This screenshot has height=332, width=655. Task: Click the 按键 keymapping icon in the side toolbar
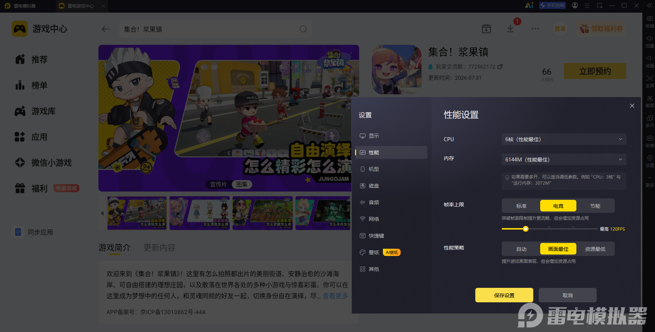point(650,22)
